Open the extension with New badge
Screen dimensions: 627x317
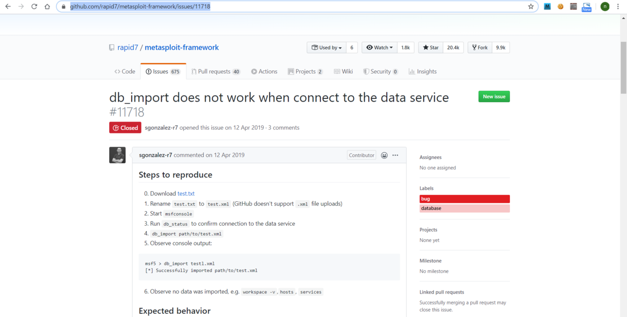(x=587, y=7)
